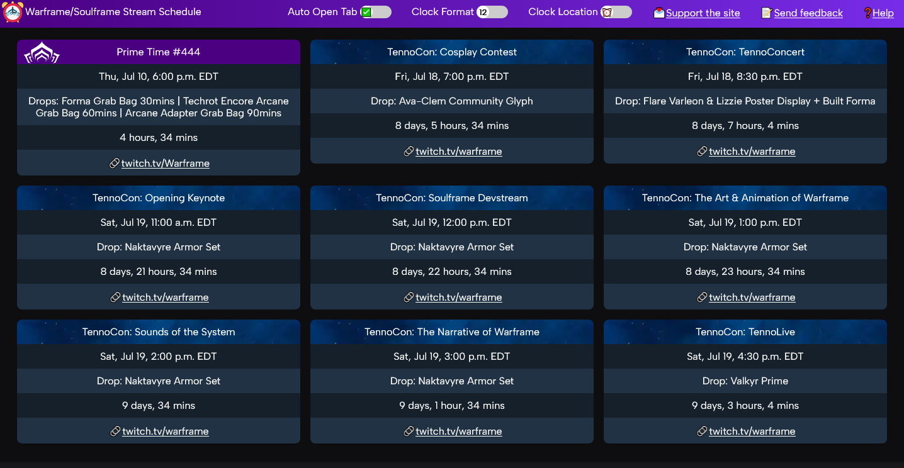Open twitch.tv/warframe link for Narrative of Warframe
904x468 pixels.
[x=459, y=431]
